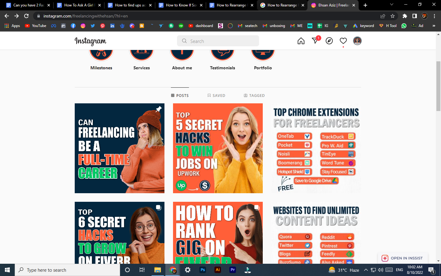441x276 pixels.
Task: Bookmark this page with the star icon
Action: (x=393, y=16)
